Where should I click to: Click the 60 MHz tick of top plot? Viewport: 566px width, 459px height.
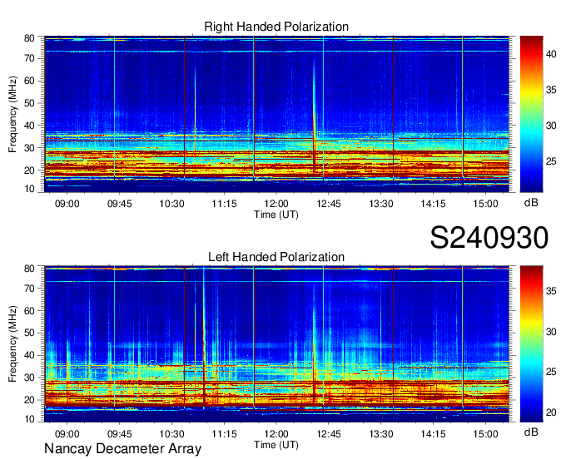[30, 81]
